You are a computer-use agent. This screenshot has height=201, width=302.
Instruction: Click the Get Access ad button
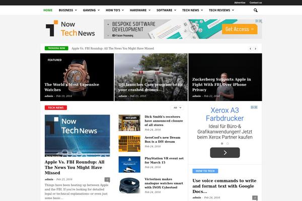pyautogui.click(x=240, y=29)
